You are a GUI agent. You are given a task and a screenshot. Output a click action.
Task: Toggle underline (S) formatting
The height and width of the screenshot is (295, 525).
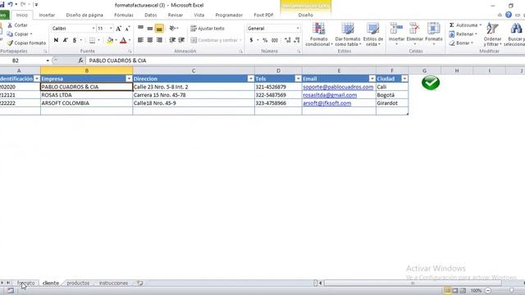click(75, 40)
